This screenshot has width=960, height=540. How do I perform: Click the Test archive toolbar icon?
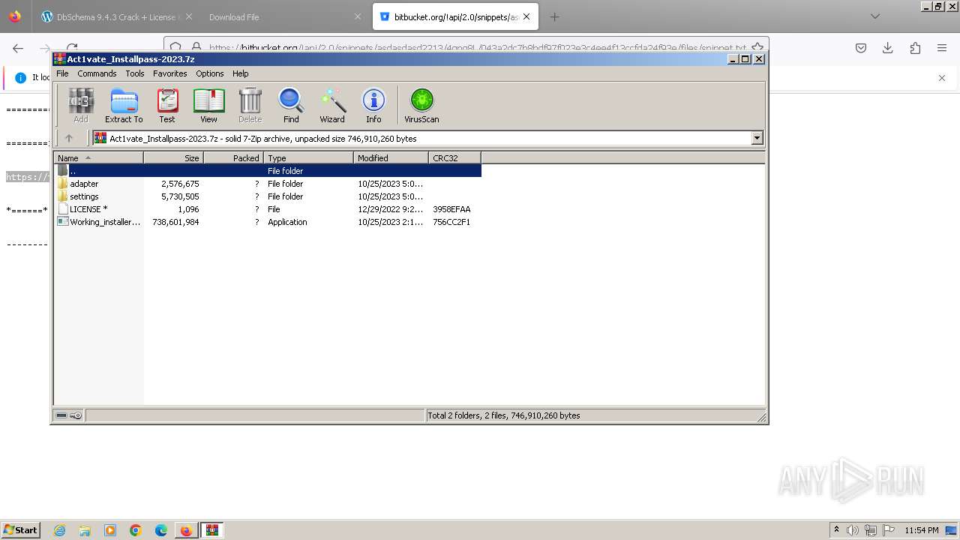tap(167, 105)
